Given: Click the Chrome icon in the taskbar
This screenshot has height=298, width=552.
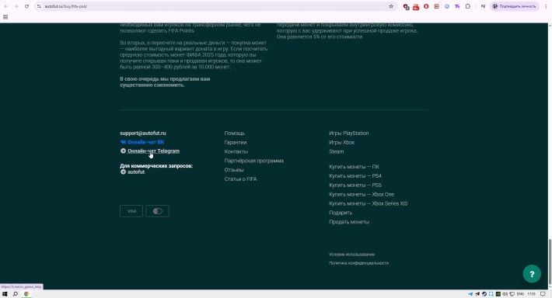Looking at the screenshot, I should pyautogui.click(x=26, y=294).
